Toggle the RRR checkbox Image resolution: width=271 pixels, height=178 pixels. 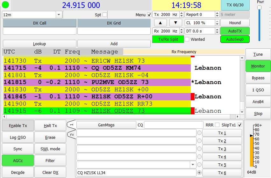pyautogui.click(x=217, y=125)
